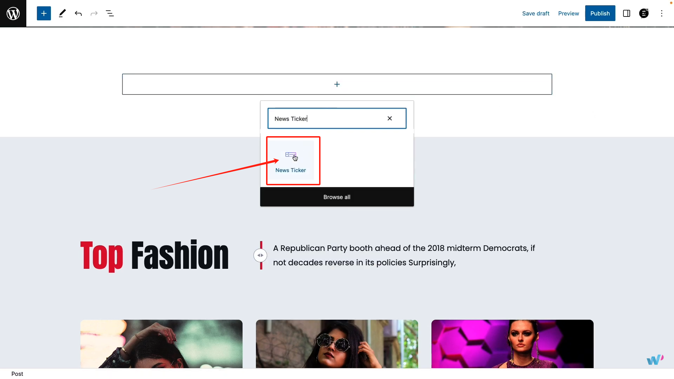Image resolution: width=674 pixels, height=379 pixels.
Task: Click the News Ticker search field
Action: (x=326, y=119)
